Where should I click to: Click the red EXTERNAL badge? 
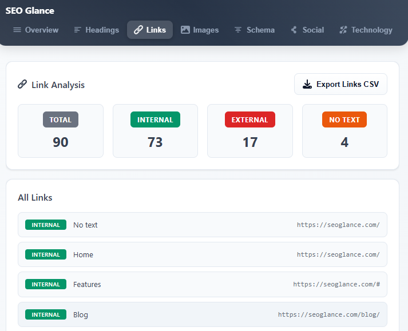pos(250,119)
